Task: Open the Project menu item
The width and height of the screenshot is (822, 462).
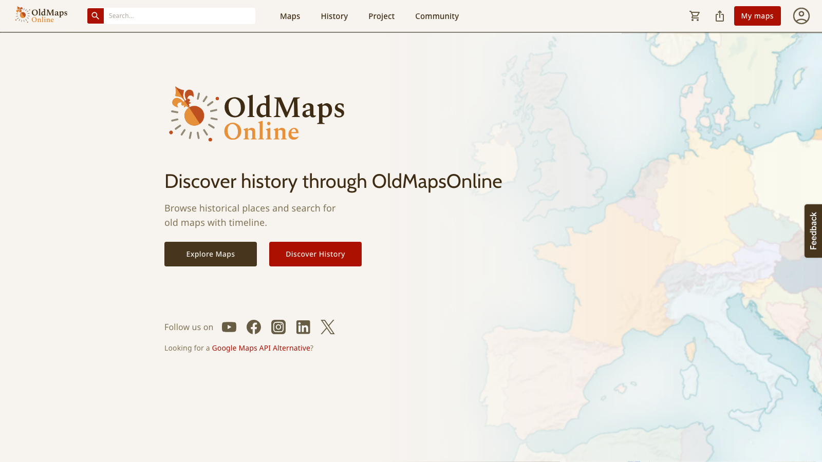Action: [381, 16]
